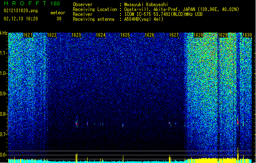Click the Receiving antenna label
256x163 pixels.
click(94, 19)
